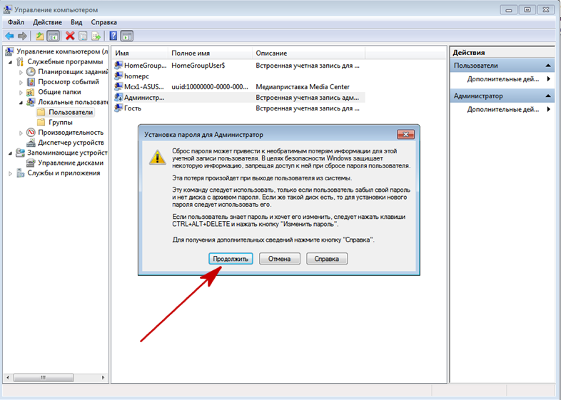Click the blue Help question mark icon
Image resolution: width=561 pixels, height=400 pixels.
coord(113,36)
